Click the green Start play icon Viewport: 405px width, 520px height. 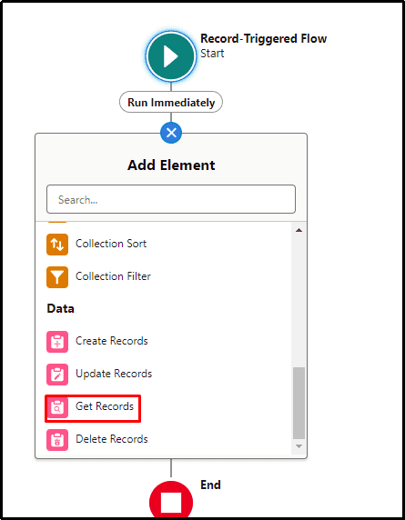coord(171,56)
